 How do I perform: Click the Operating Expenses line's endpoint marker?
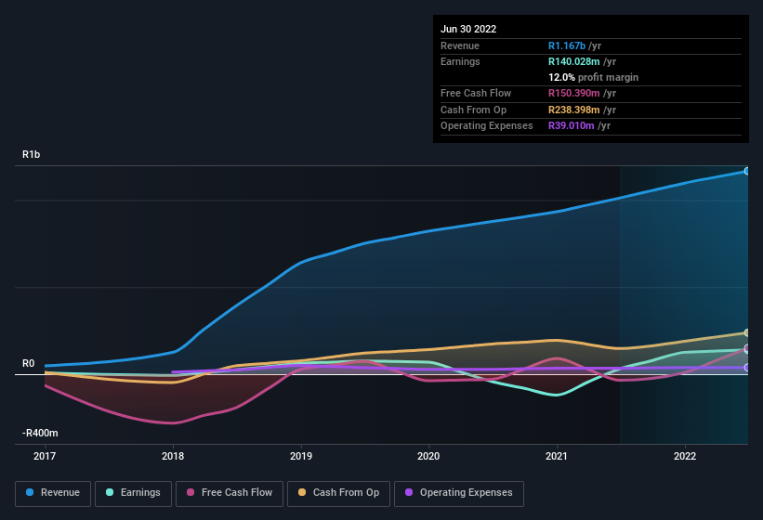[x=746, y=368]
